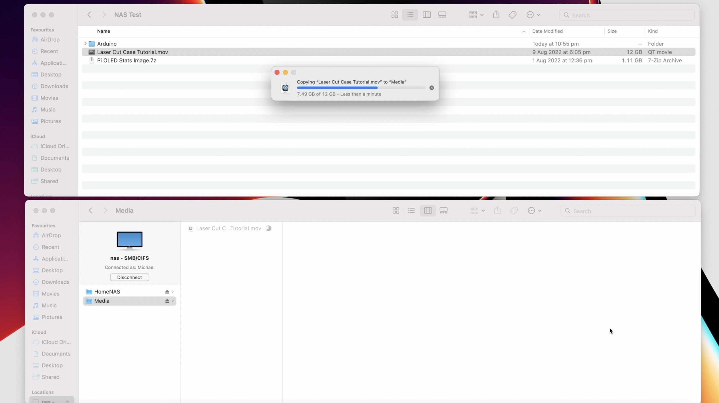Open the Action menu in Media window toolbar
This screenshot has height=403, width=719.
pos(534,210)
